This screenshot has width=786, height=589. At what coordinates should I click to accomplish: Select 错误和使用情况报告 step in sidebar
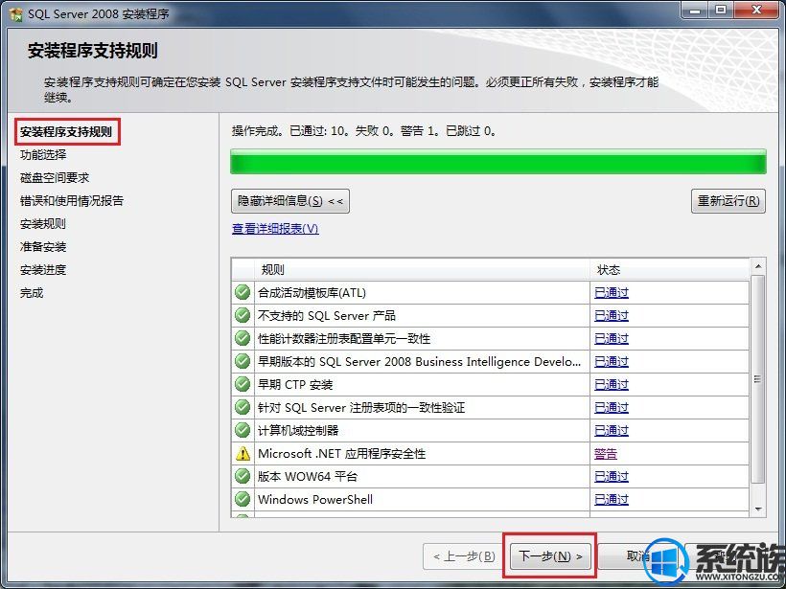[x=72, y=201]
